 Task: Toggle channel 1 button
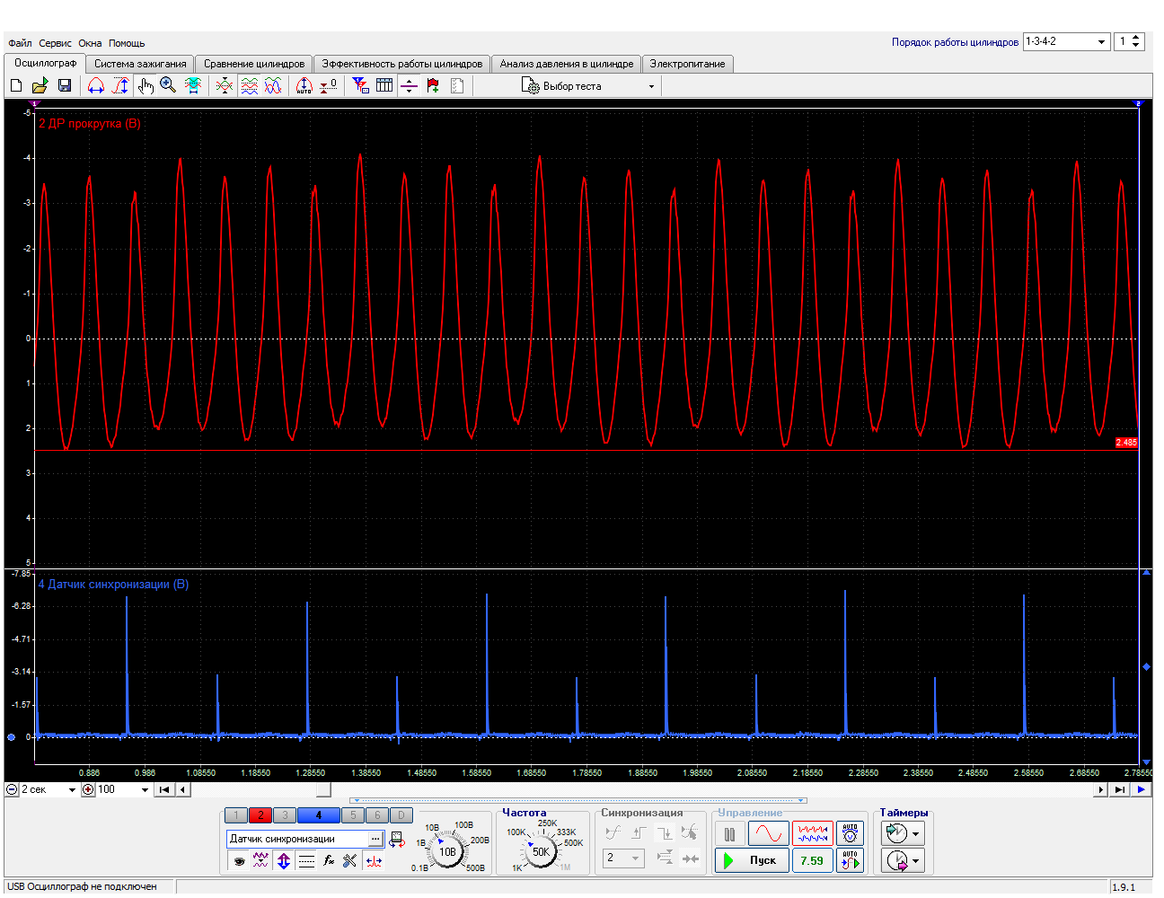click(235, 815)
